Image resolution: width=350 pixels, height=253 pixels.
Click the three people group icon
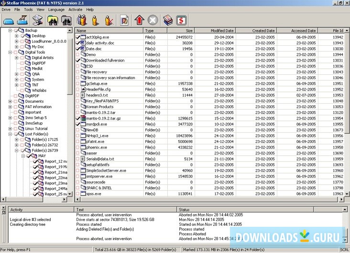coord(81,20)
